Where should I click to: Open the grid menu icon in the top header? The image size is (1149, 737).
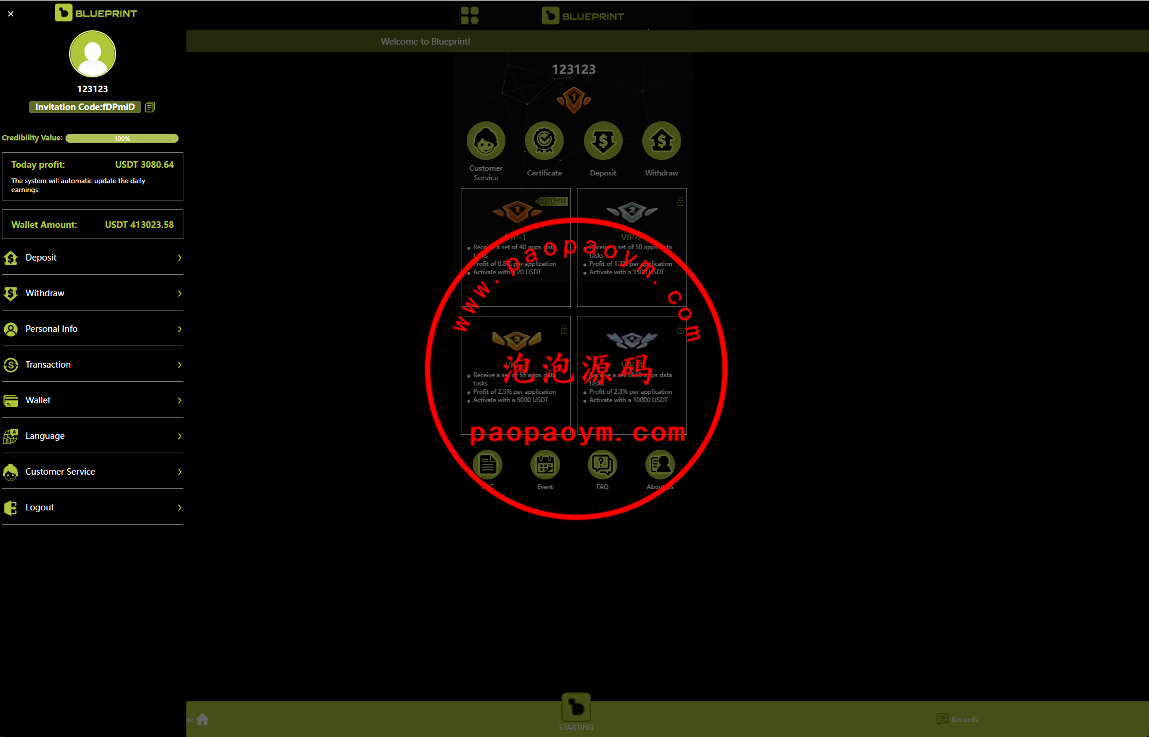tap(470, 15)
